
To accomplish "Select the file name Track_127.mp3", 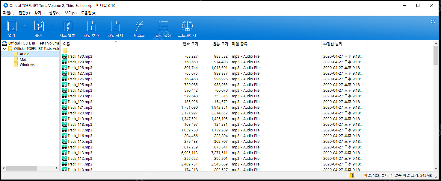I will pyautogui.click(x=80, y=73).
